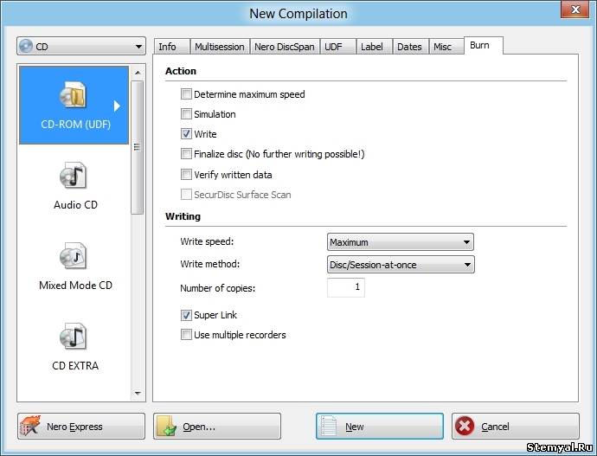The width and height of the screenshot is (597, 456).
Task: Enable Use multiple recorders
Action: coord(186,335)
